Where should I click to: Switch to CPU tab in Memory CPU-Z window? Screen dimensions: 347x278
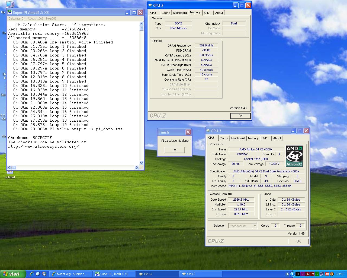153,13
